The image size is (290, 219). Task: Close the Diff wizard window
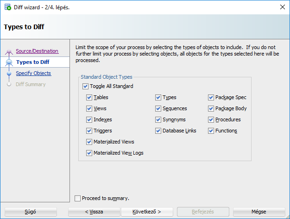coord(283,7)
